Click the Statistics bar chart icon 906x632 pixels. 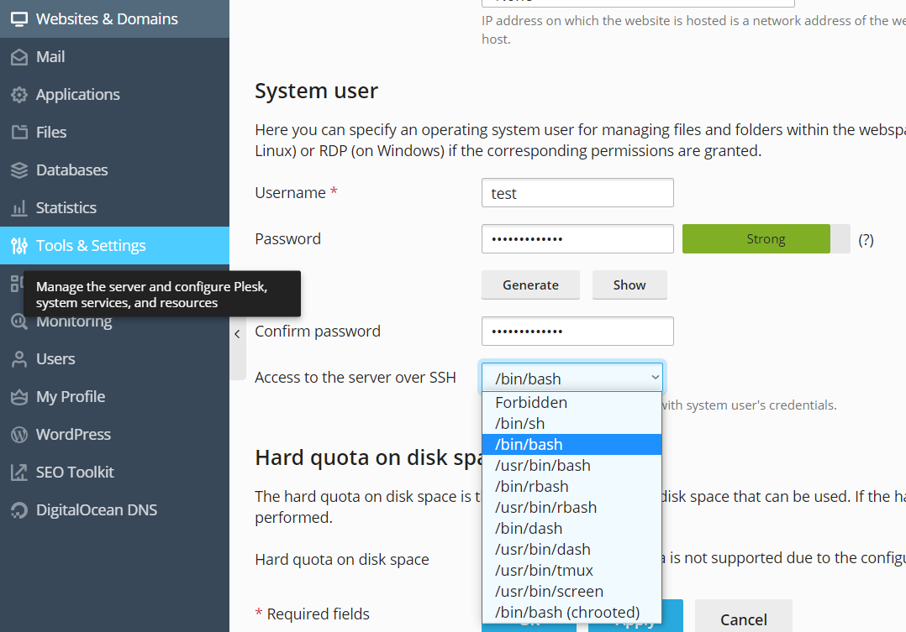click(x=18, y=208)
